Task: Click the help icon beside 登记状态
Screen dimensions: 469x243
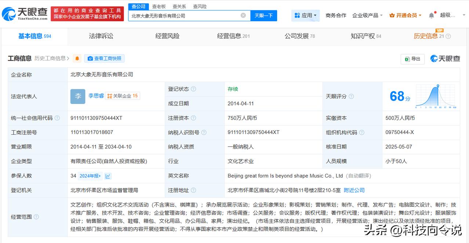Action: [193, 89]
